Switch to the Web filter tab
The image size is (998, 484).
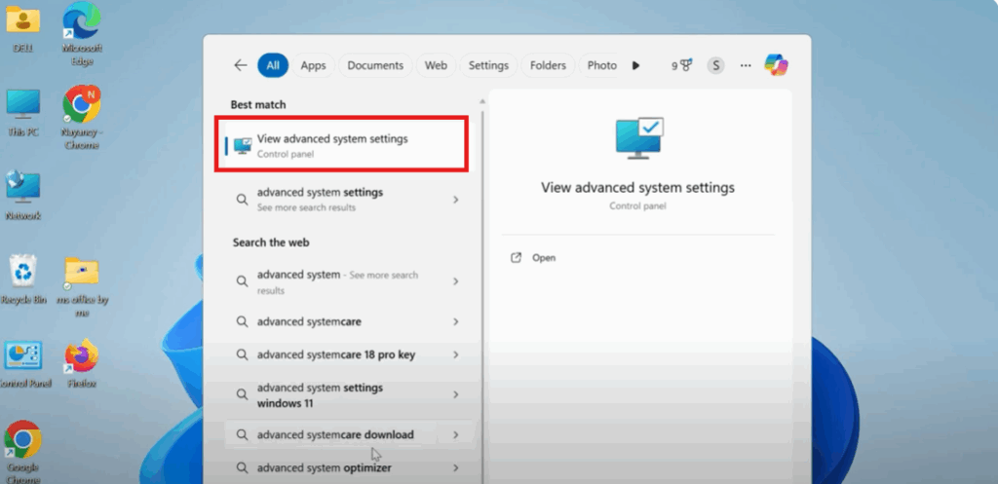[436, 65]
